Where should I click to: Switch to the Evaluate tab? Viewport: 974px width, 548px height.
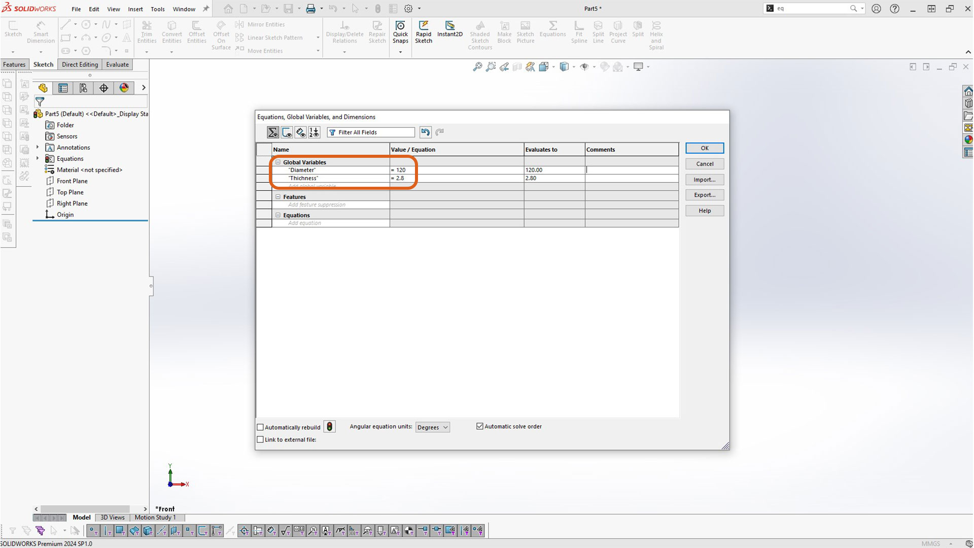pyautogui.click(x=117, y=63)
